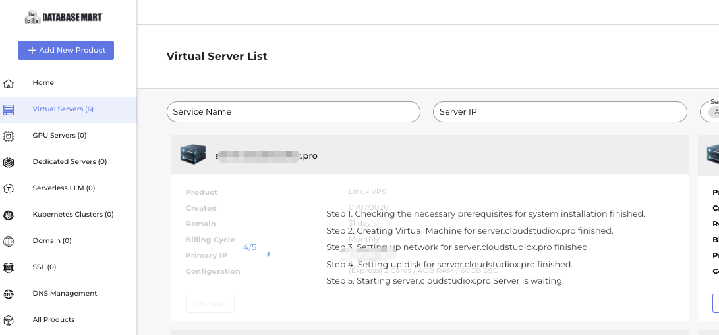
Task: Open Serverless LLM (0) page
Action: (64, 188)
